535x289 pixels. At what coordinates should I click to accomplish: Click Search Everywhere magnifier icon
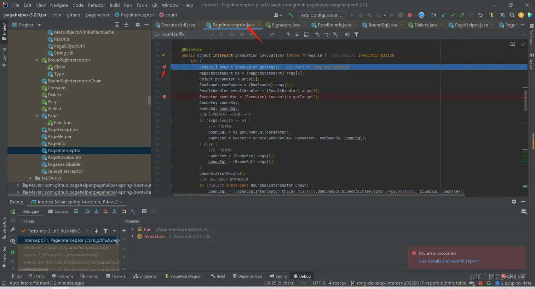pos(512,15)
